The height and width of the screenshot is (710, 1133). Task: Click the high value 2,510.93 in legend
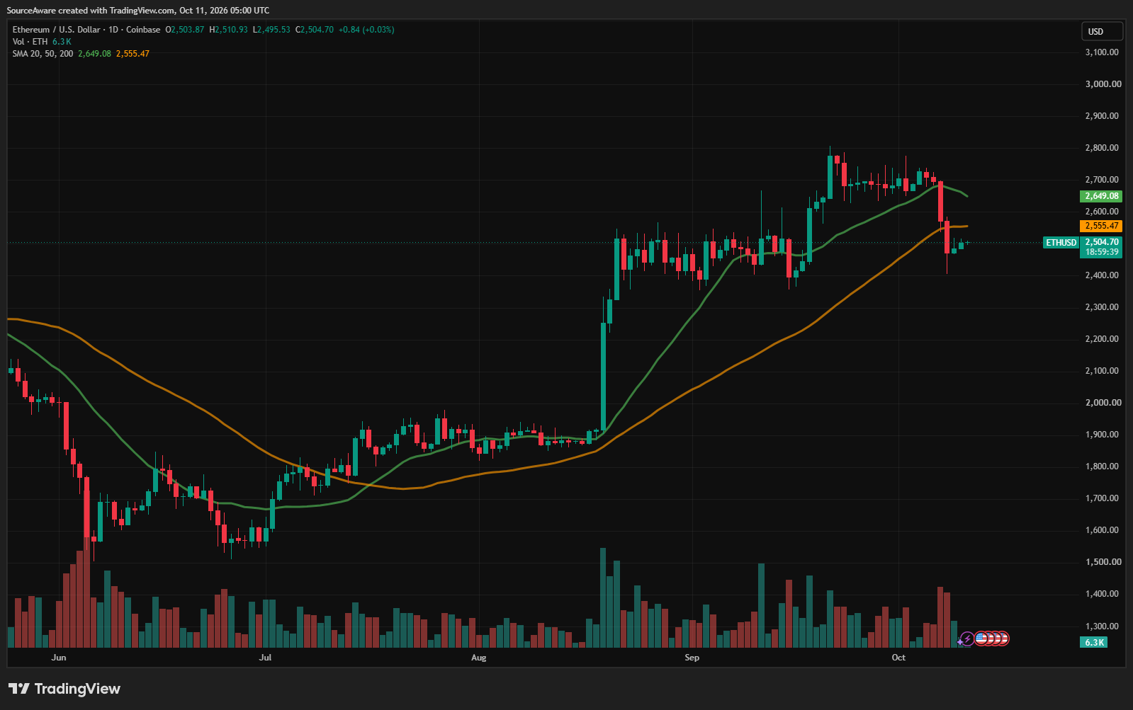coord(231,30)
